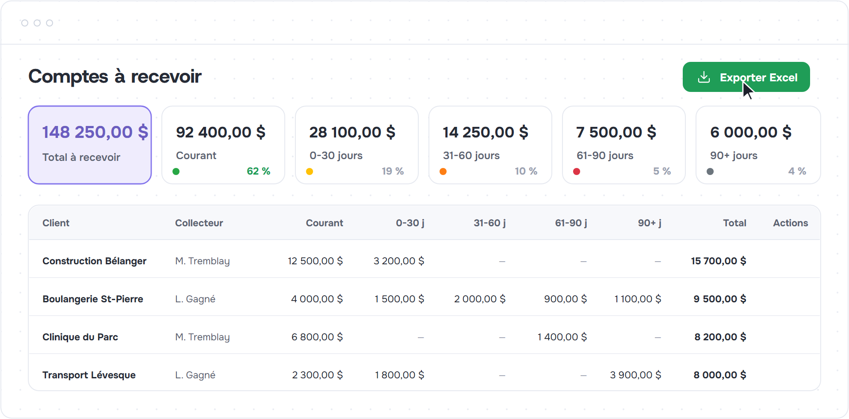Click the gray dot on 90+ jours card
This screenshot has width=849, height=419.
pos(710,171)
